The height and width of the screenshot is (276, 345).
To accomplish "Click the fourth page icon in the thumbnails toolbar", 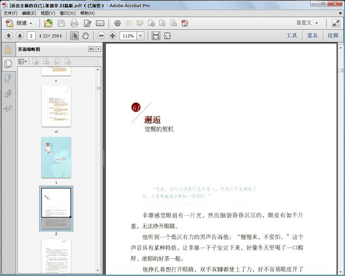I will tap(68, 62).
